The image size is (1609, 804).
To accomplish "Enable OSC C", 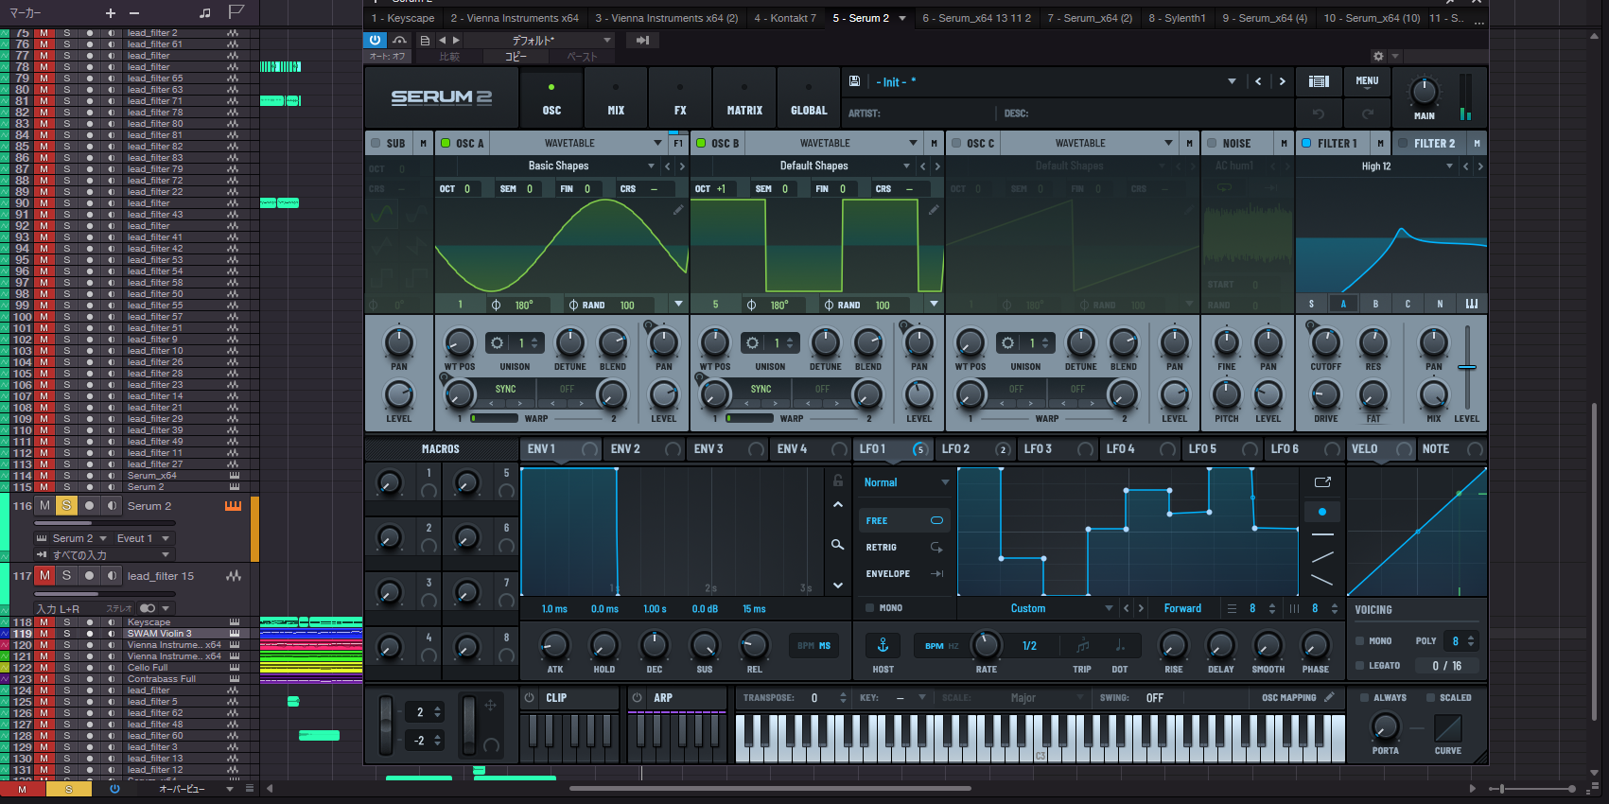I will click(x=956, y=143).
